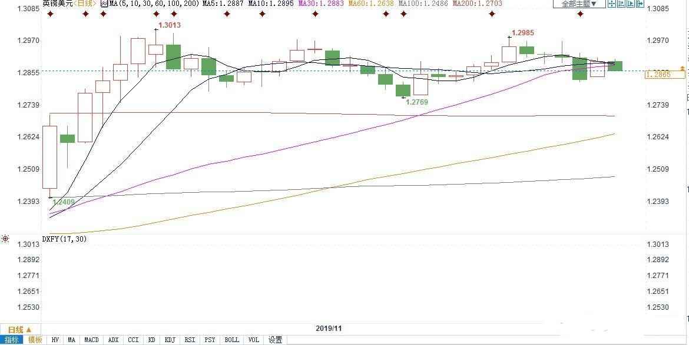
Task: Toggle the BOLL indicator on the chart
Action: point(232,340)
